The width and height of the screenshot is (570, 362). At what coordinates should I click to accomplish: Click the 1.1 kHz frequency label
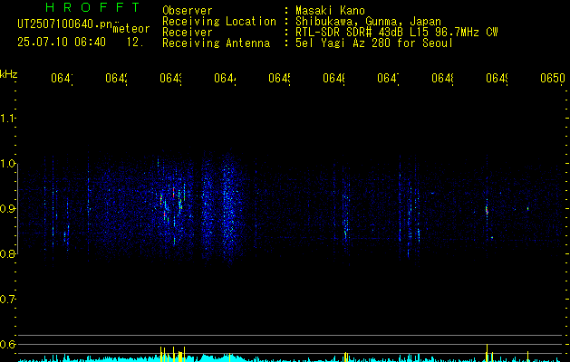(x=7, y=118)
